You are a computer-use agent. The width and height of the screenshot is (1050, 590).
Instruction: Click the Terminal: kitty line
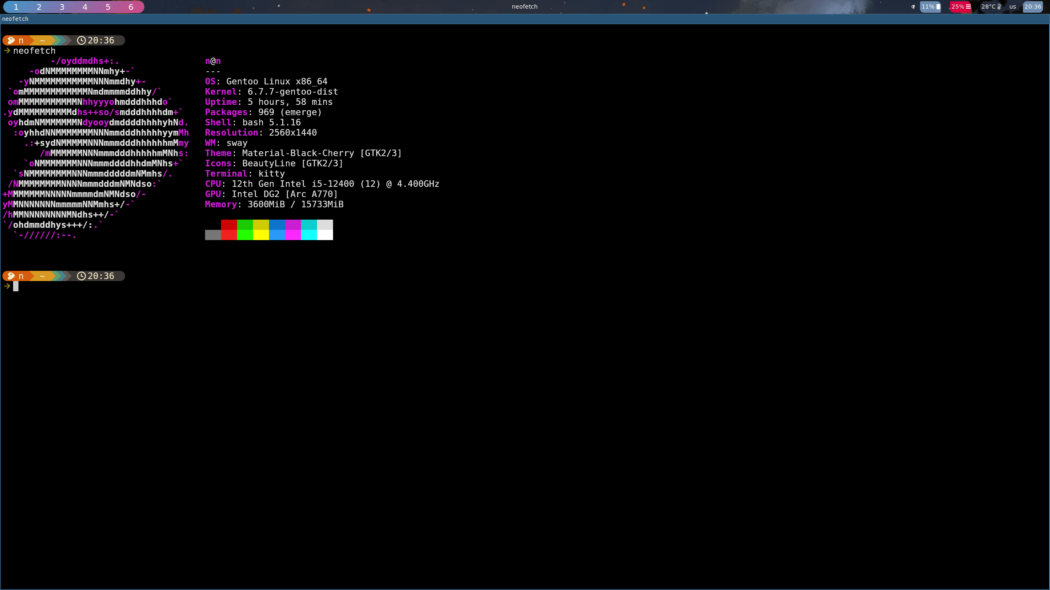[245, 174]
